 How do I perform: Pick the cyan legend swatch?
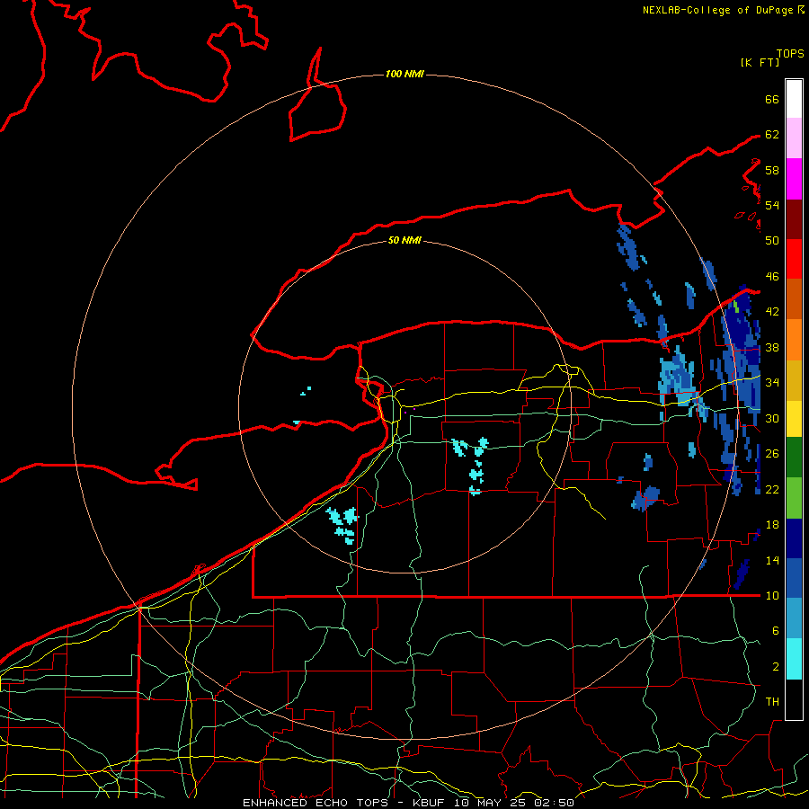(794, 659)
